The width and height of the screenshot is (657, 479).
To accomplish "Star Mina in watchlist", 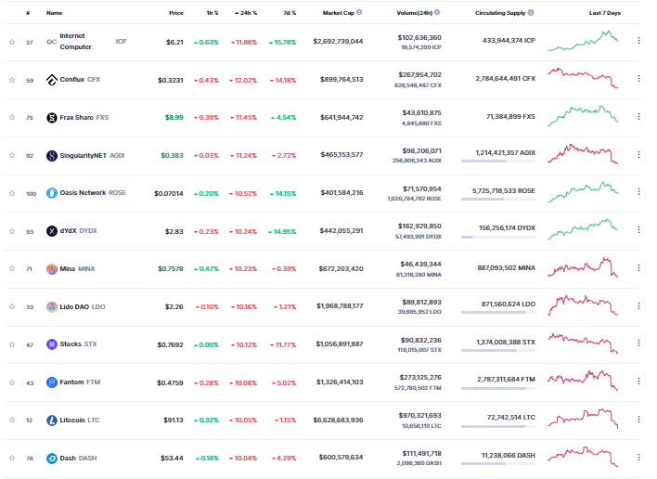I will 12,268.
